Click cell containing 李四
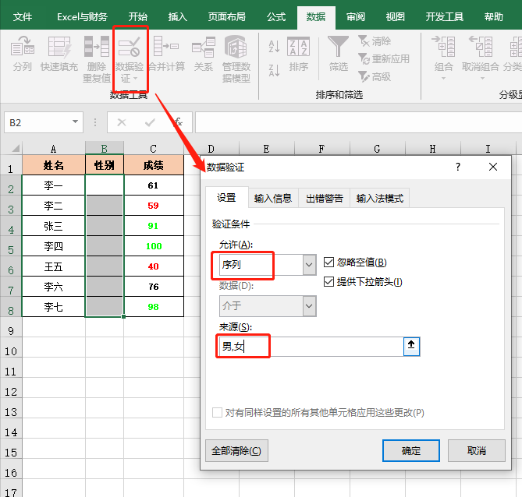Screen dimensions: 522x497 pyautogui.click(x=54, y=246)
